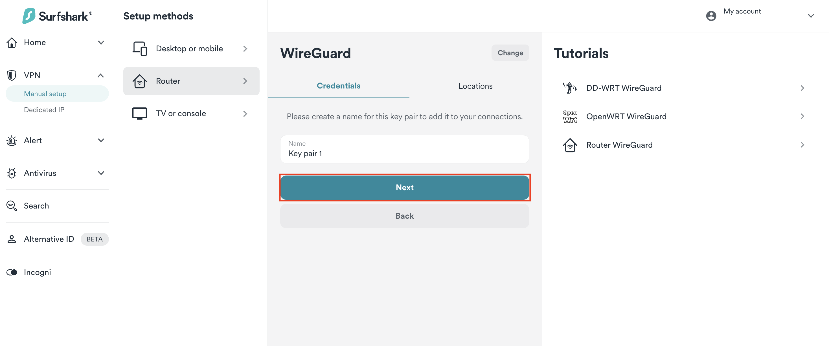Open Search via its magnifier icon

[12, 206]
